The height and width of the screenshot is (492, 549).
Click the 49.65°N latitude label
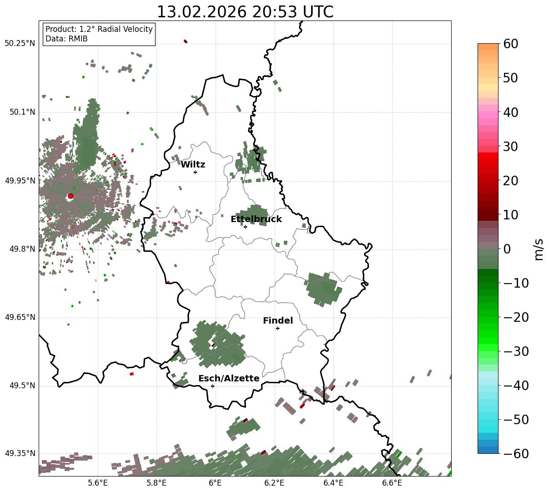(20, 317)
